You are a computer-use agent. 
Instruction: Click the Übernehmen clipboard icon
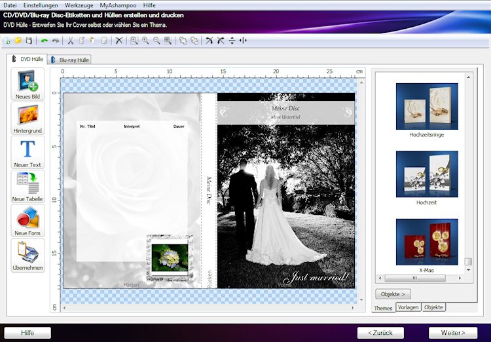click(27, 253)
